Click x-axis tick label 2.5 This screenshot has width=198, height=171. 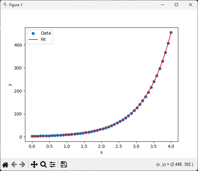119,146
